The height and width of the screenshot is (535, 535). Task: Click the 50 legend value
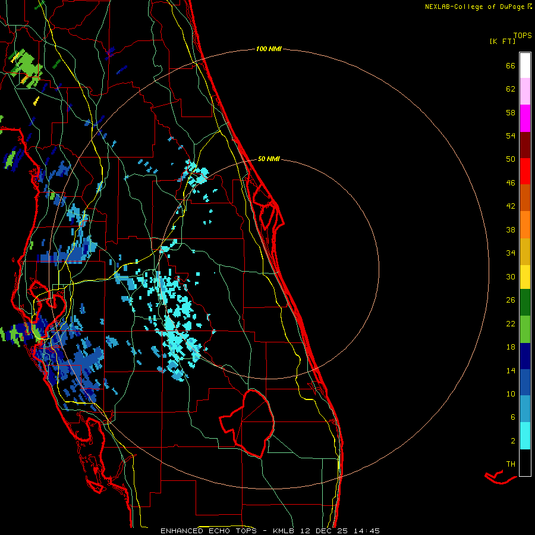[511, 159]
